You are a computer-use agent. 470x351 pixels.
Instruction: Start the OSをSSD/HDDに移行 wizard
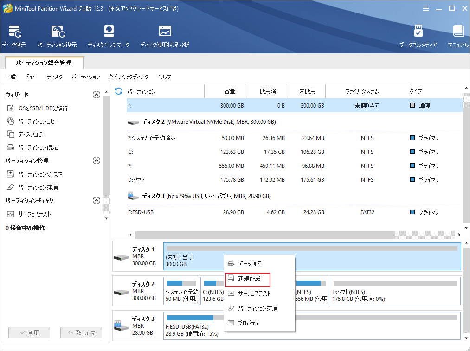tap(38, 108)
